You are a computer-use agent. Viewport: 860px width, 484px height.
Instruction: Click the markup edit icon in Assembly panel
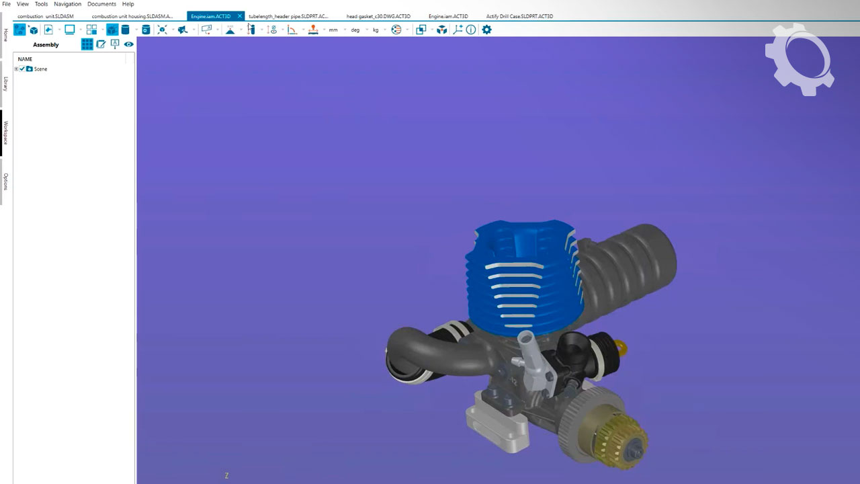pos(101,44)
